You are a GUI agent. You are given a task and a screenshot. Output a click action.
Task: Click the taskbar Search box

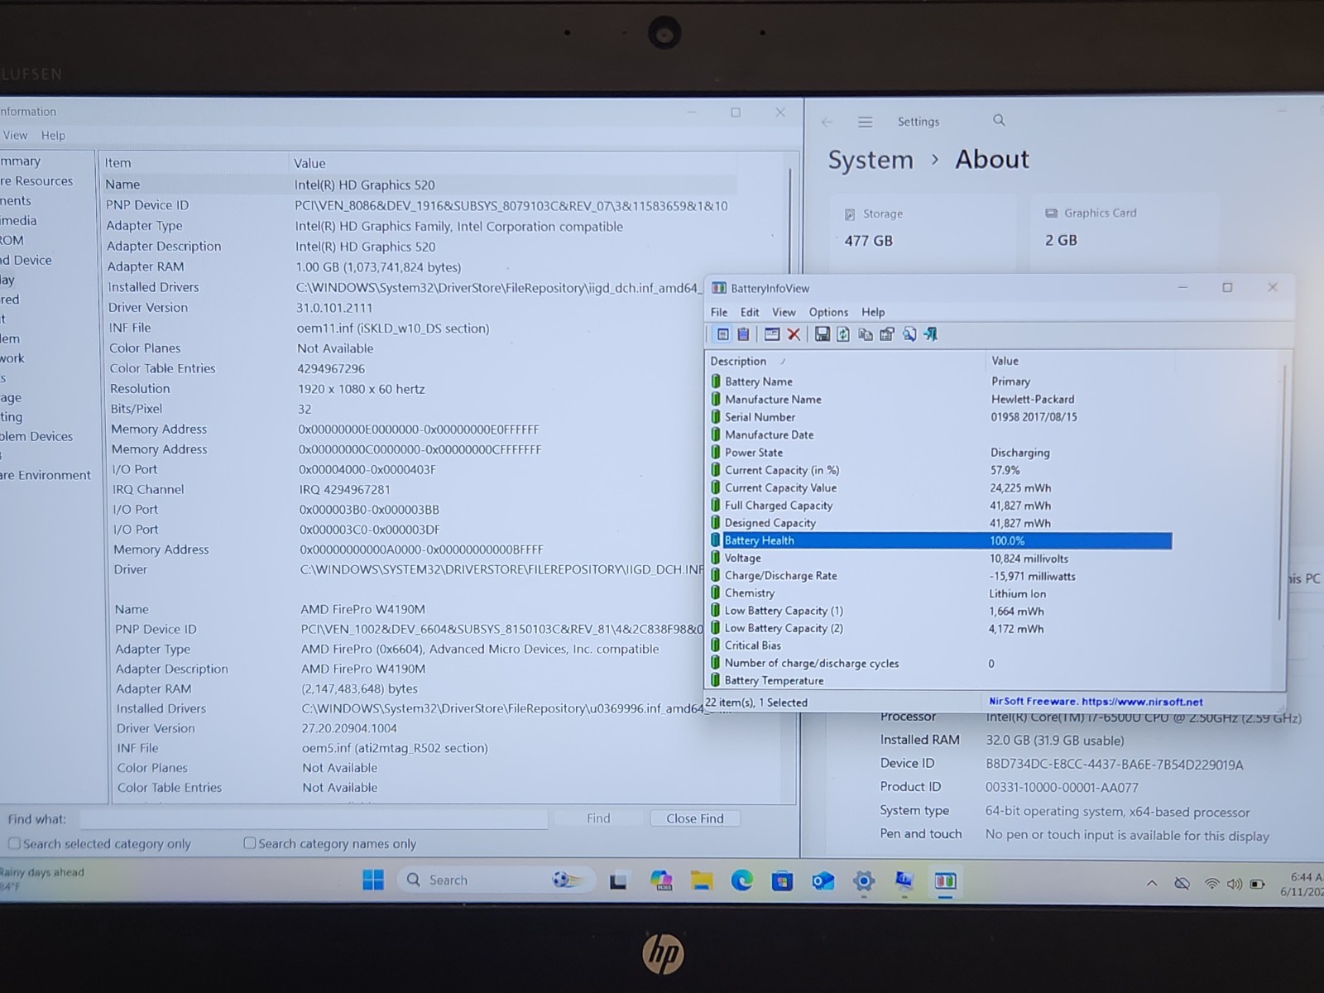pos(496,880)
